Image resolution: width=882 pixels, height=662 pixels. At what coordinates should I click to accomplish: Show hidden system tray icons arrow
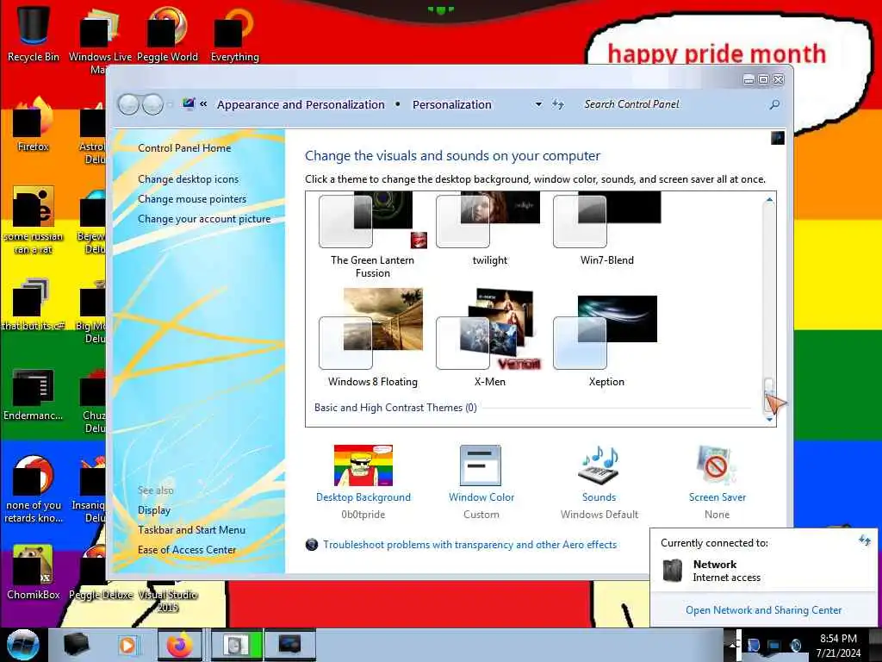pos(734,645)
